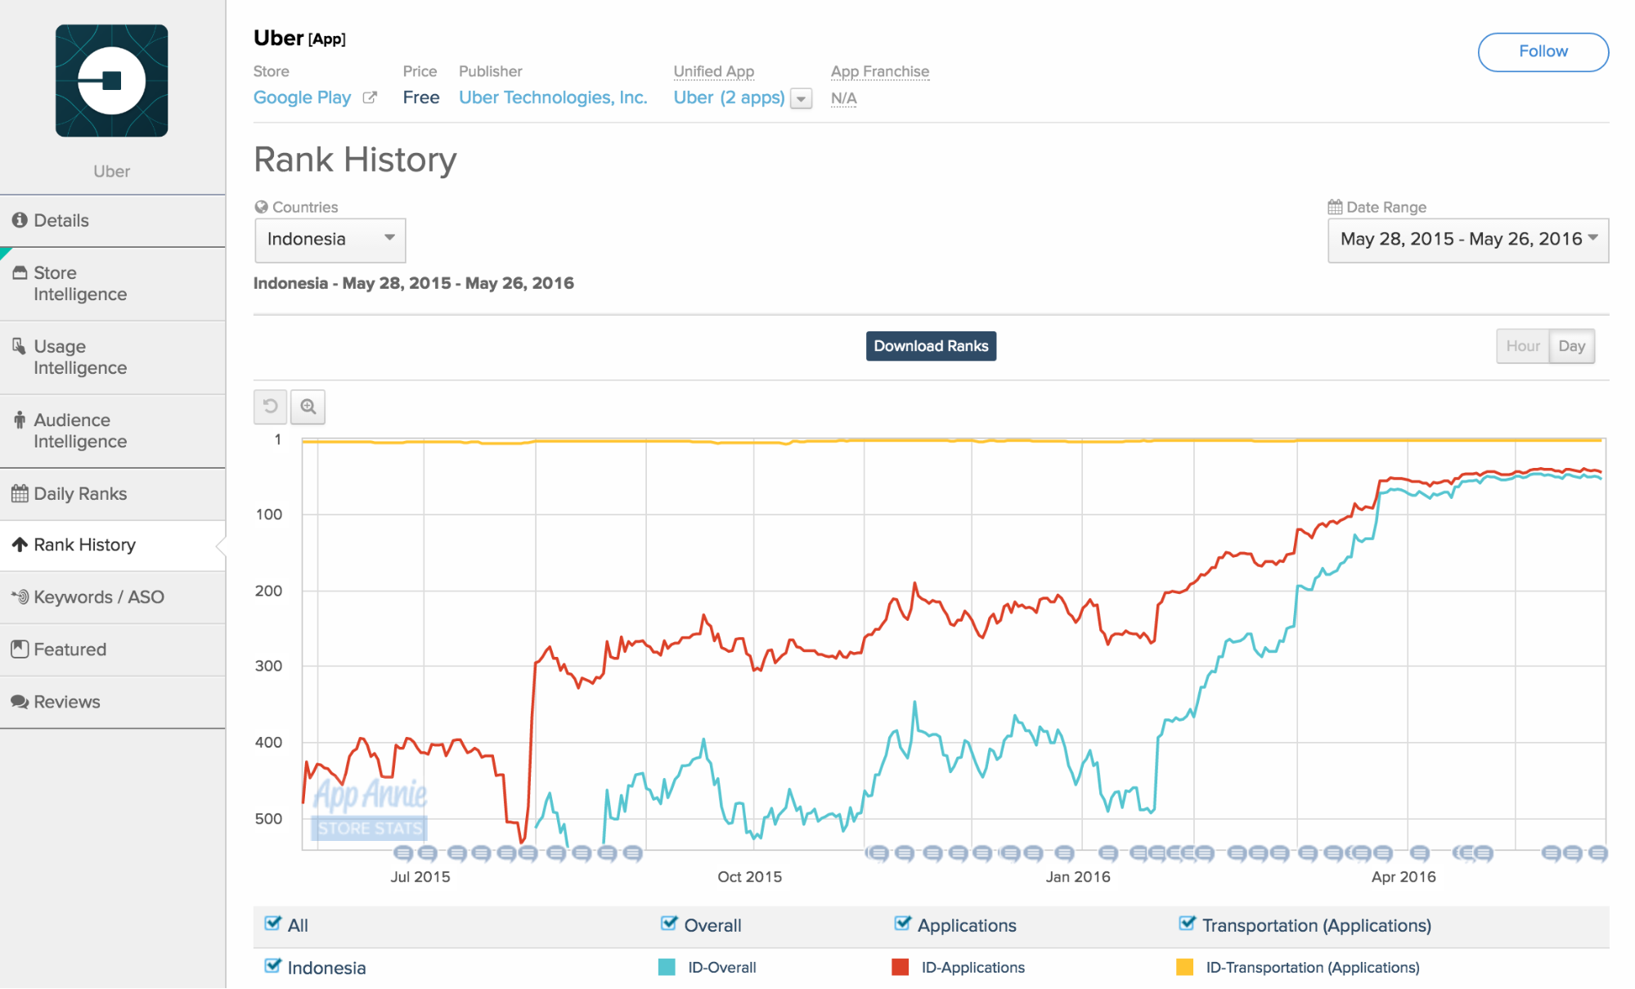Select Keywords / ASO menu item
The height and width of the screenshot is (989, 1635).
113,597
